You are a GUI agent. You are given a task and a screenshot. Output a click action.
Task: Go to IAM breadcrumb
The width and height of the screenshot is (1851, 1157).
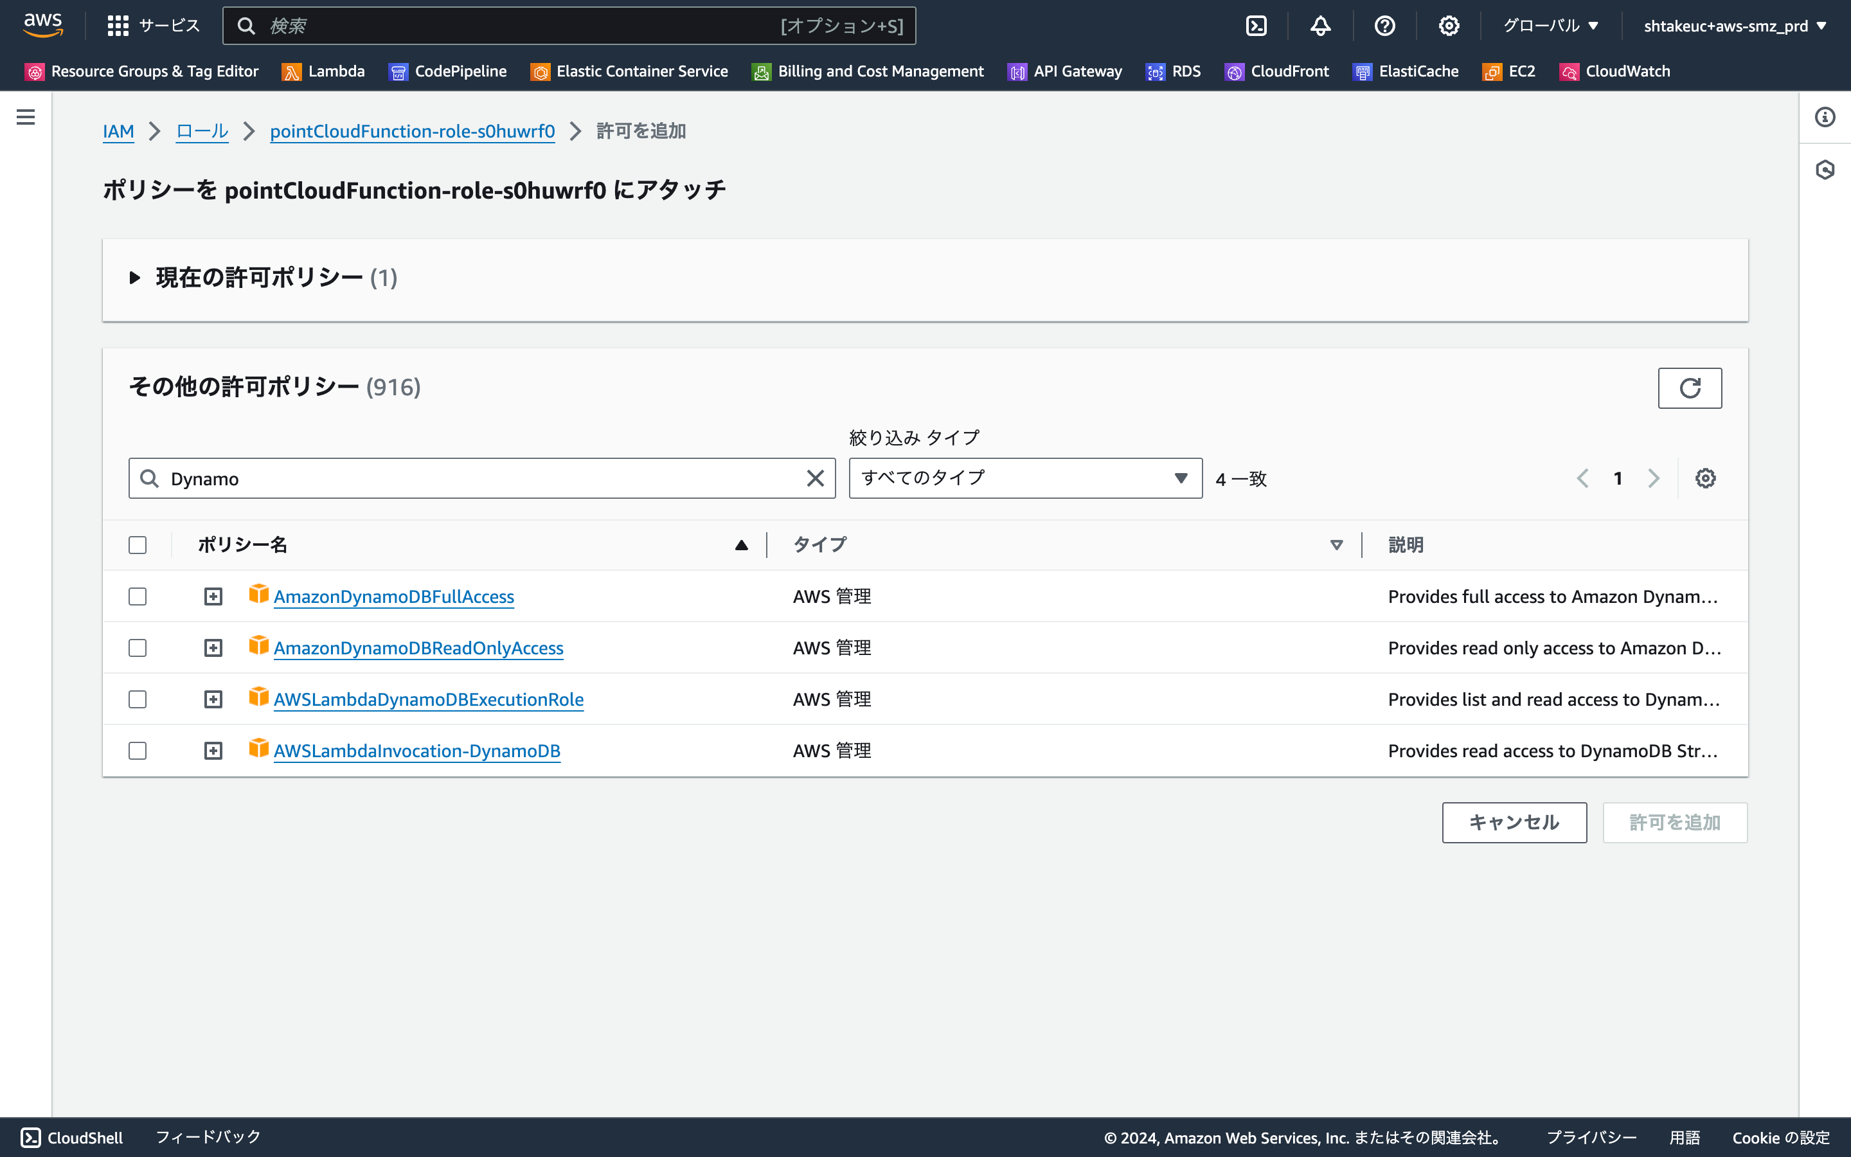coord(118,131)
